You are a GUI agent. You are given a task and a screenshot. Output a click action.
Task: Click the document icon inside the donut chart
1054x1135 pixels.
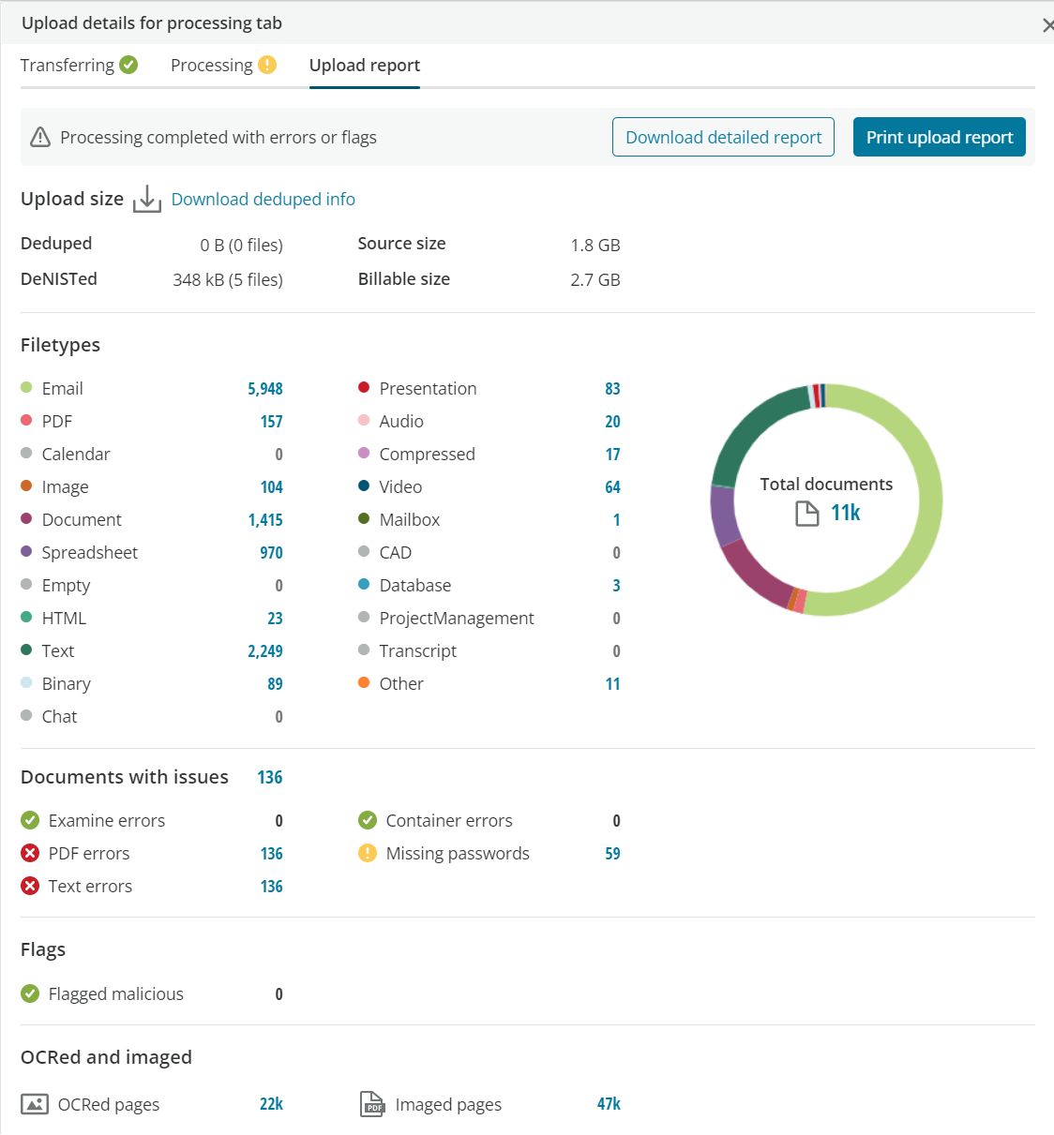pyautogui.click(x=806, y=512)
